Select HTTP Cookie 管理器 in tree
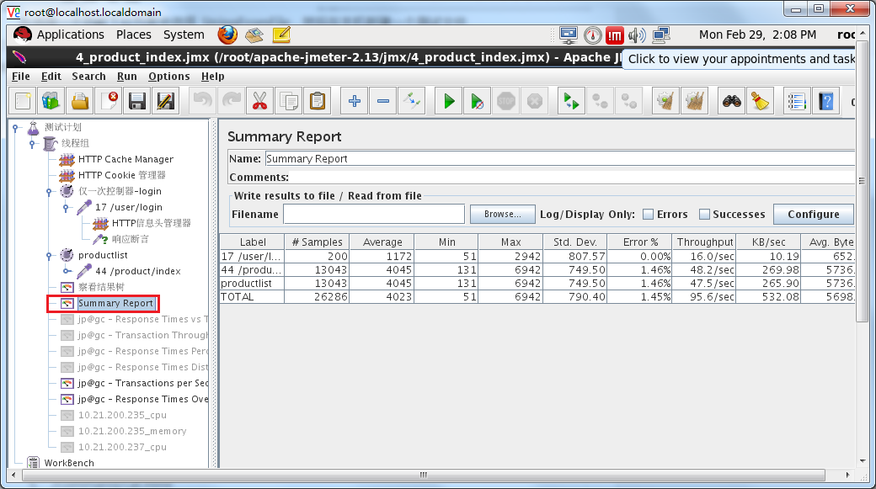This screenshot has height=489, width=876. [122, 175]
